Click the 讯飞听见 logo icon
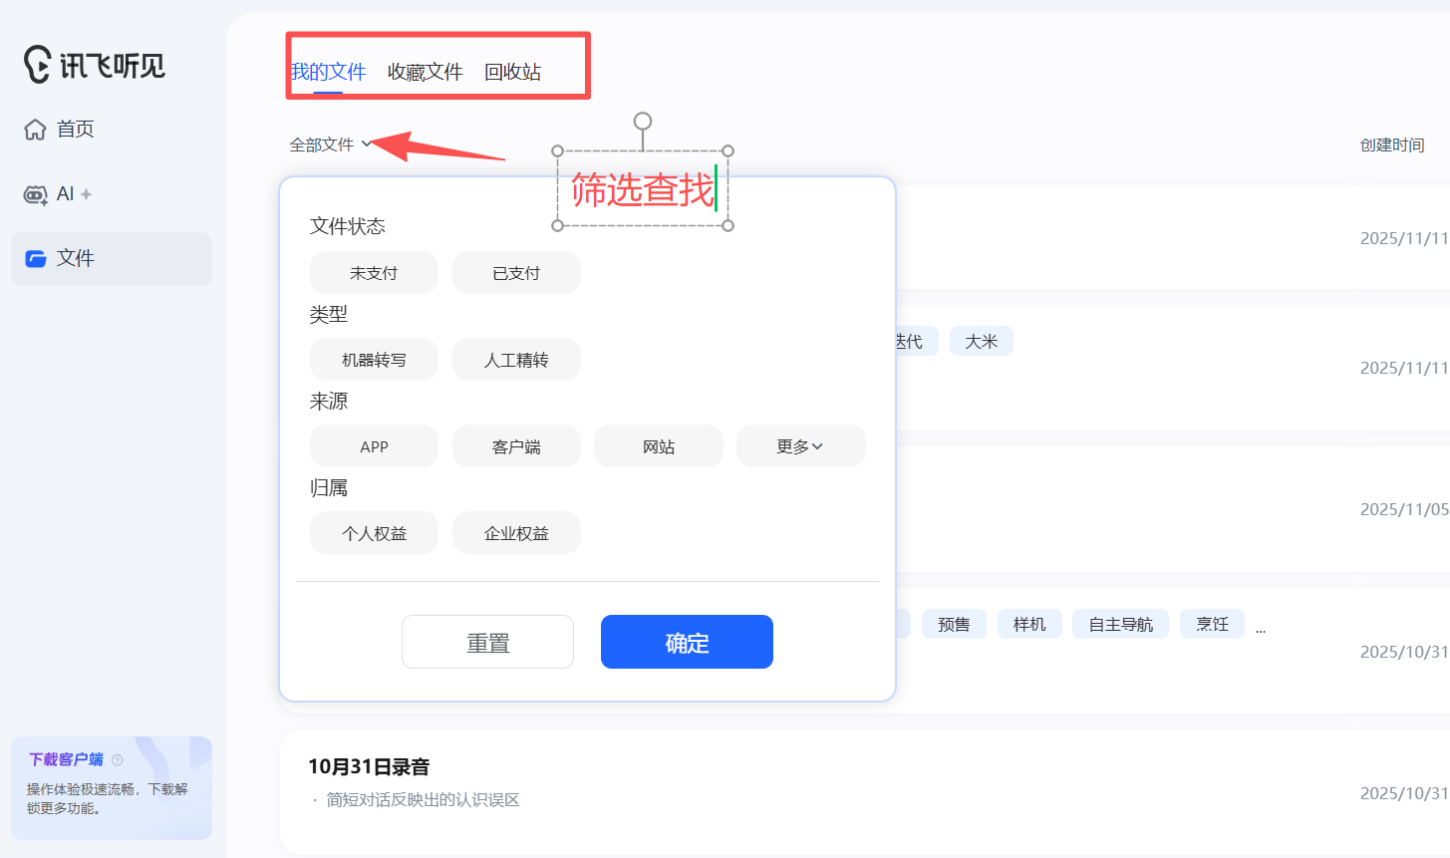The height and width of the screenshot is (858, 1450). pyautogui.click(x=38, y=65)
